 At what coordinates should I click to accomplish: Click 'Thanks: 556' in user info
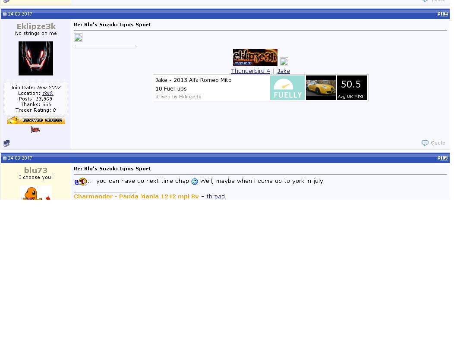point(36,104)
